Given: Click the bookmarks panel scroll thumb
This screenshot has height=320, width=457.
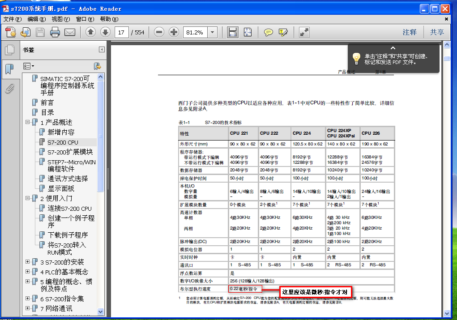Looking at the screenshot, I should 100,136.
